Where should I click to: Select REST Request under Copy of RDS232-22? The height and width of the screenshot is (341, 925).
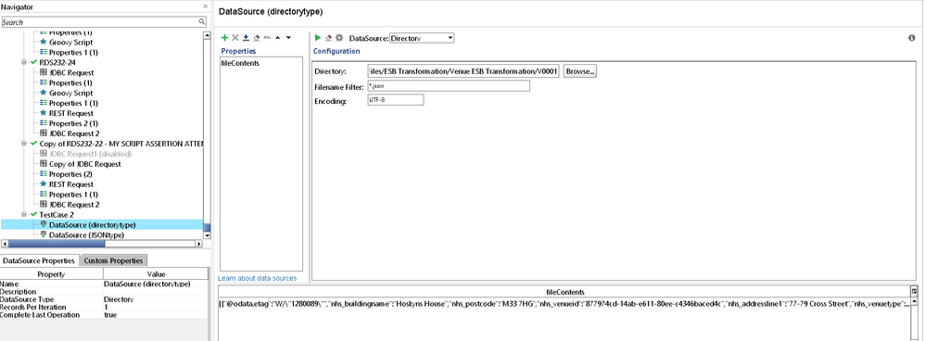pyautogui.click(x=70, y=184)
